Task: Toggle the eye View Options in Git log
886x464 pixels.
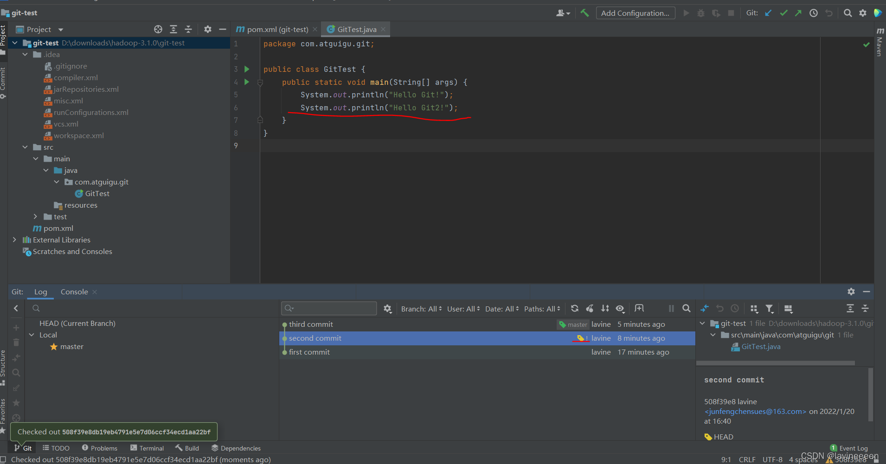Action: point(620,309)
